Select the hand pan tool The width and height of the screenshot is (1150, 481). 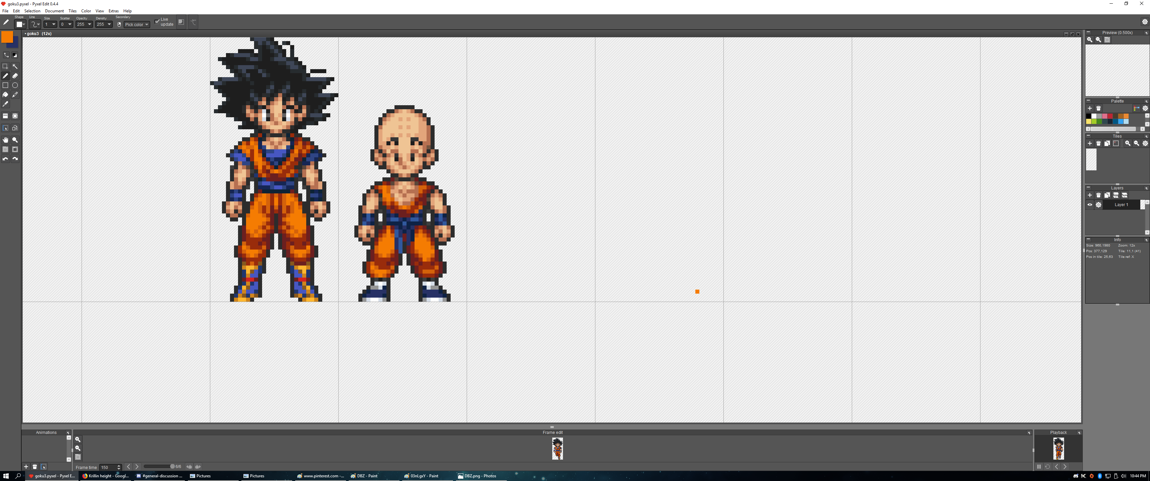pos(5,140)
